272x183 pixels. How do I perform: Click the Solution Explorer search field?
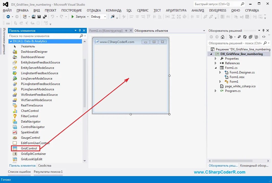[236, 43]
